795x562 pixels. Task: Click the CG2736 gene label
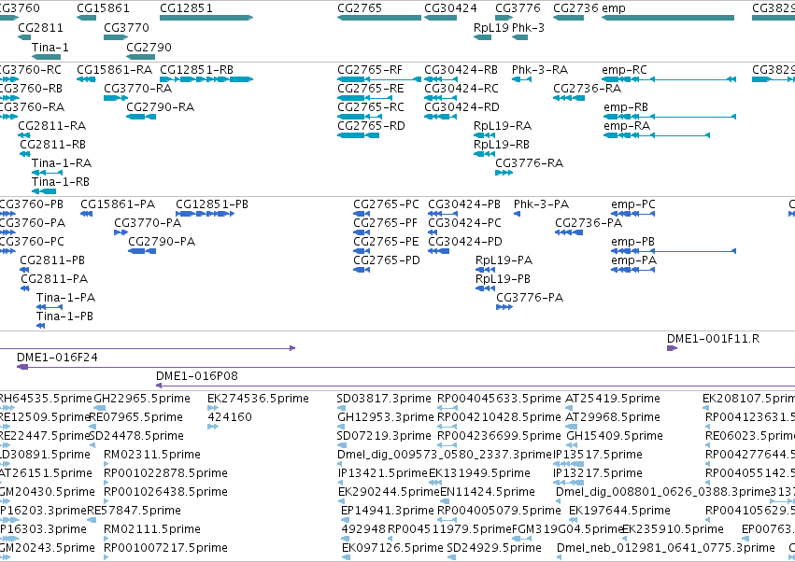(575, 8)
